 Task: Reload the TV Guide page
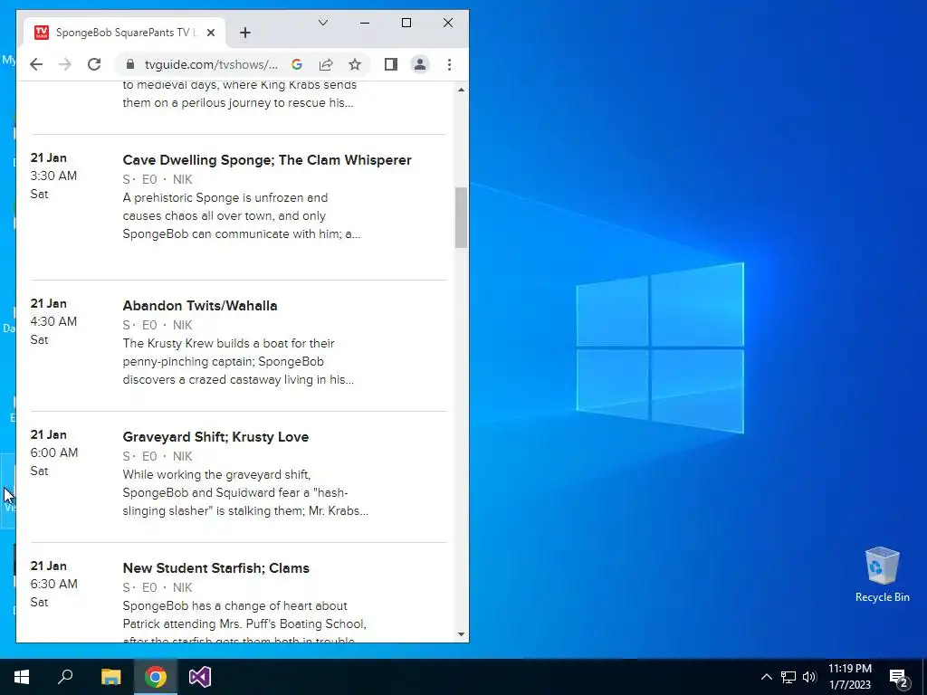pos(94,64)
